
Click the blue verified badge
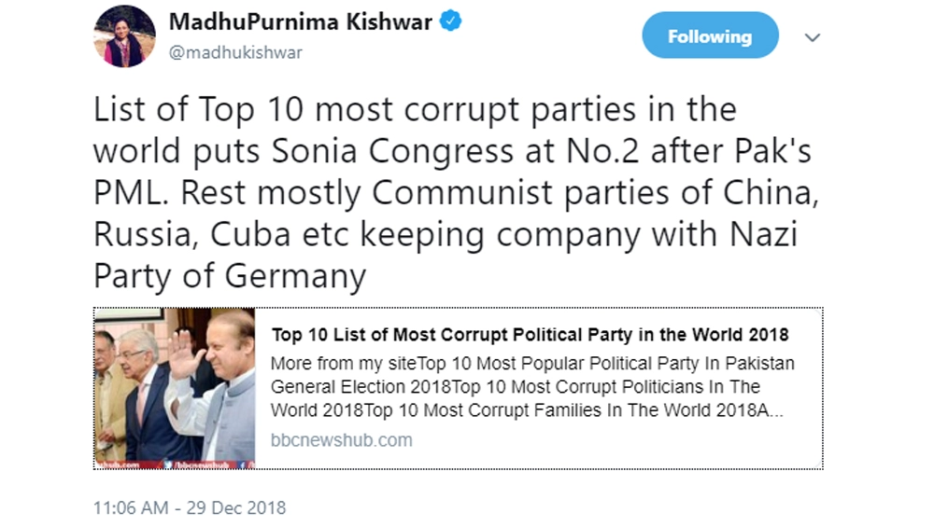point(452,21)
